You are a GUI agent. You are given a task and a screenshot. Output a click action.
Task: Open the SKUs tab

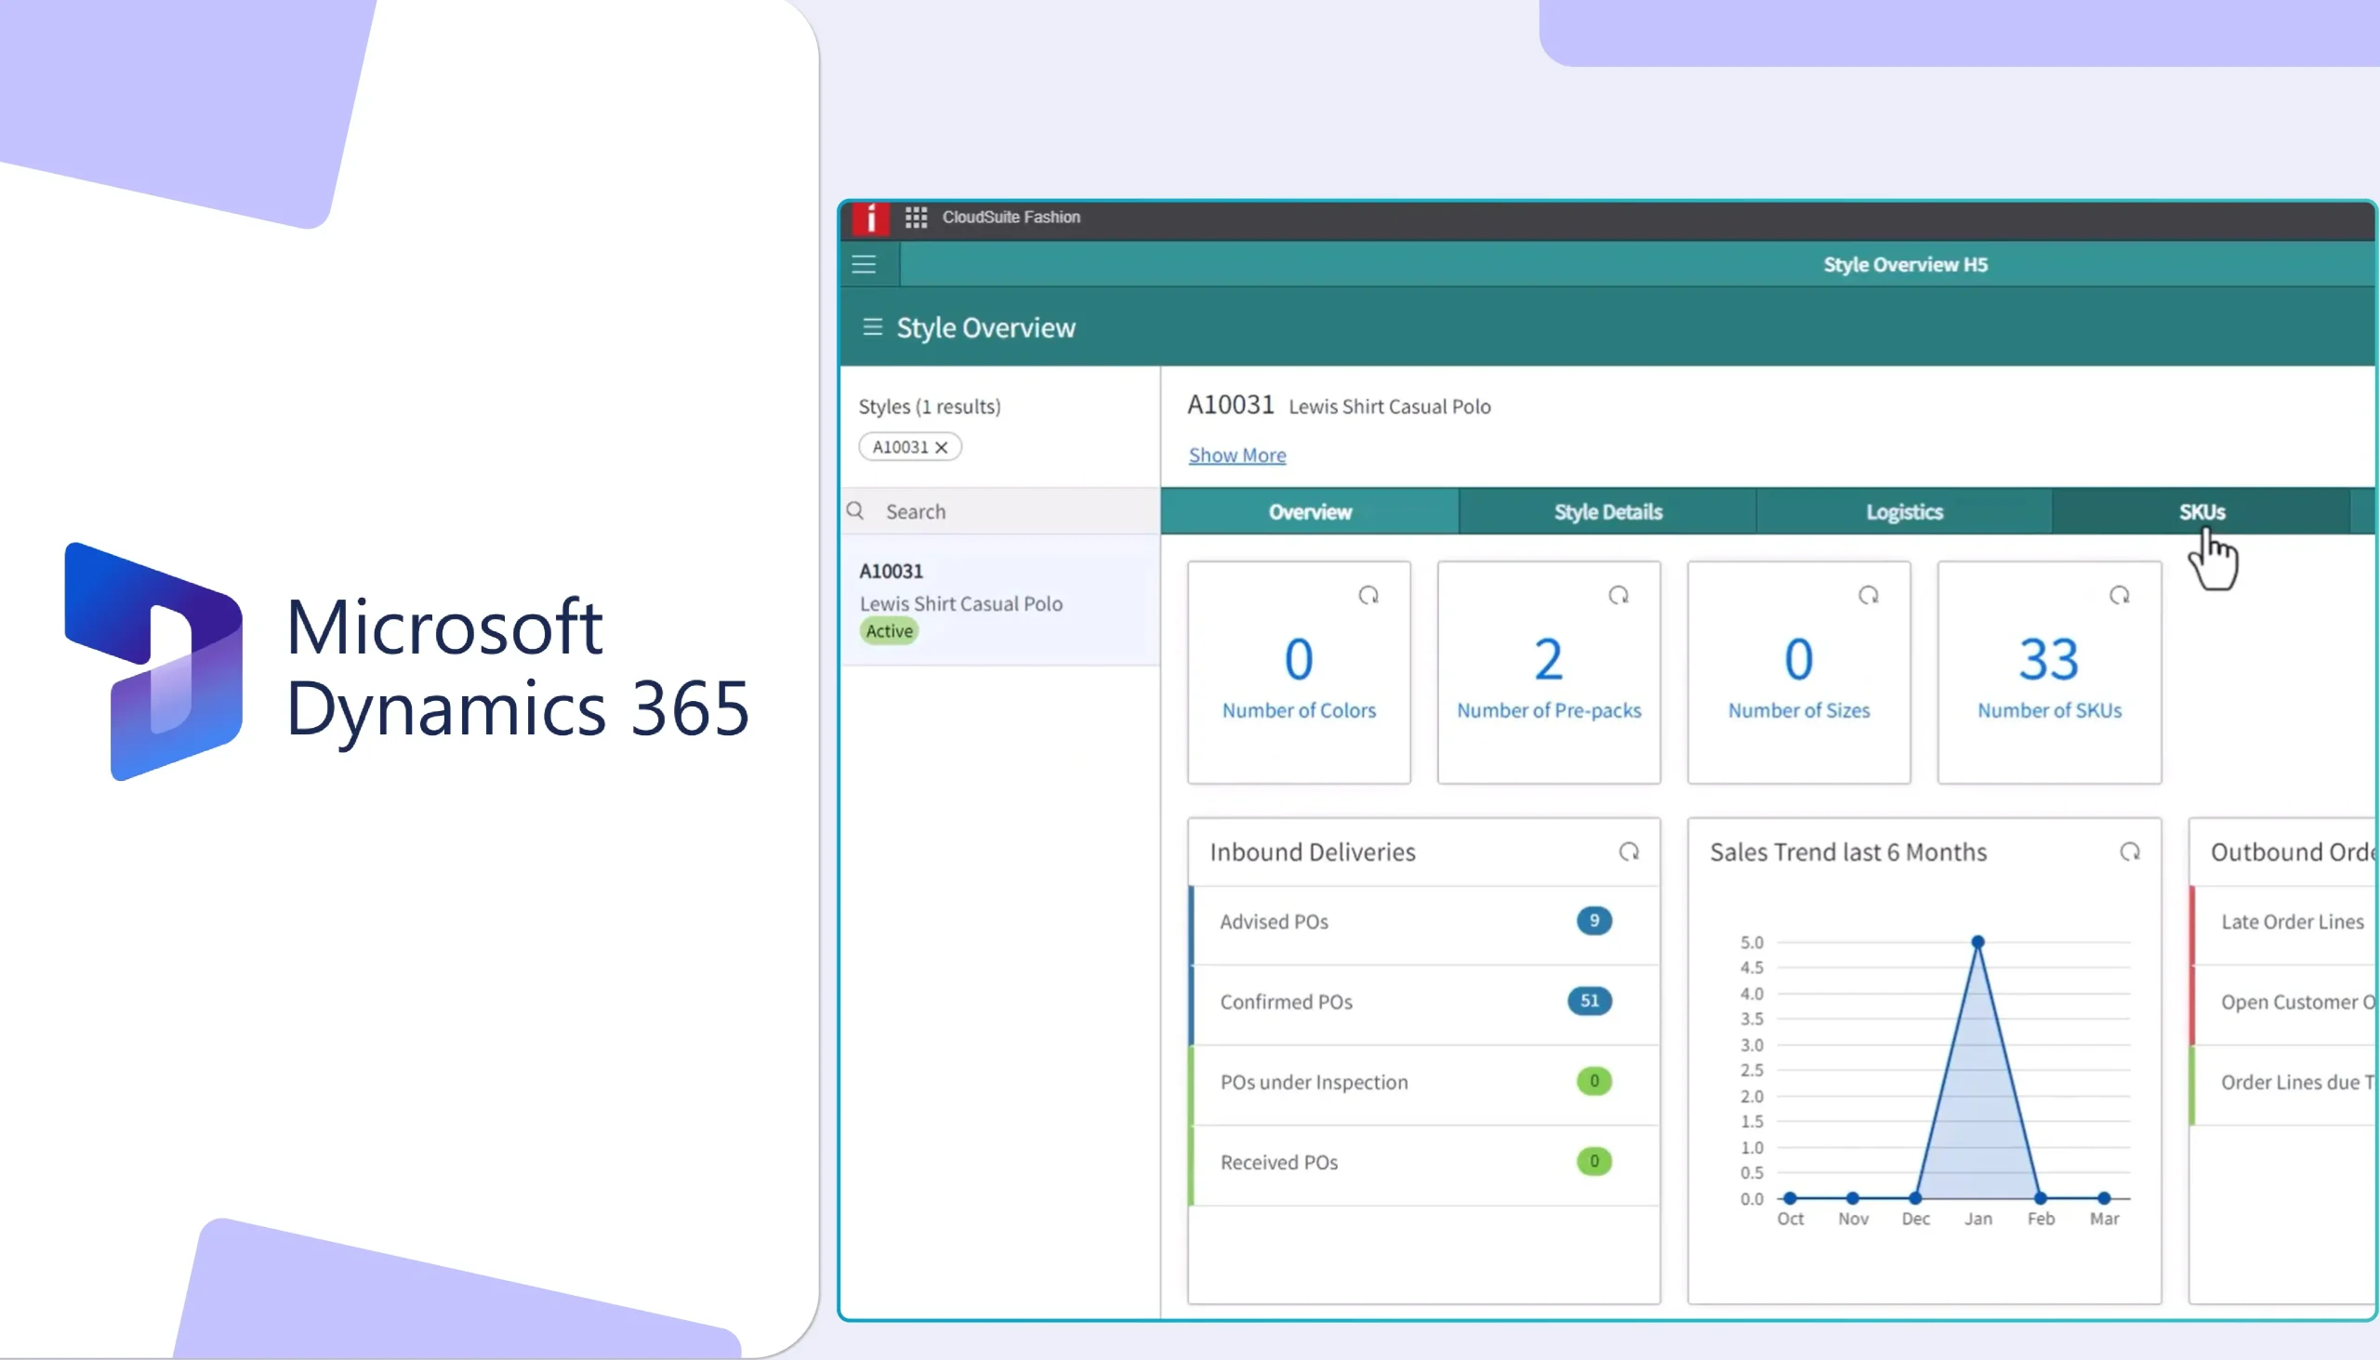2201,511
